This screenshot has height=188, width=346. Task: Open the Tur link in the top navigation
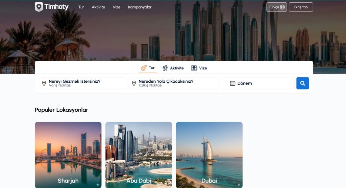click(x=81, y=7)
